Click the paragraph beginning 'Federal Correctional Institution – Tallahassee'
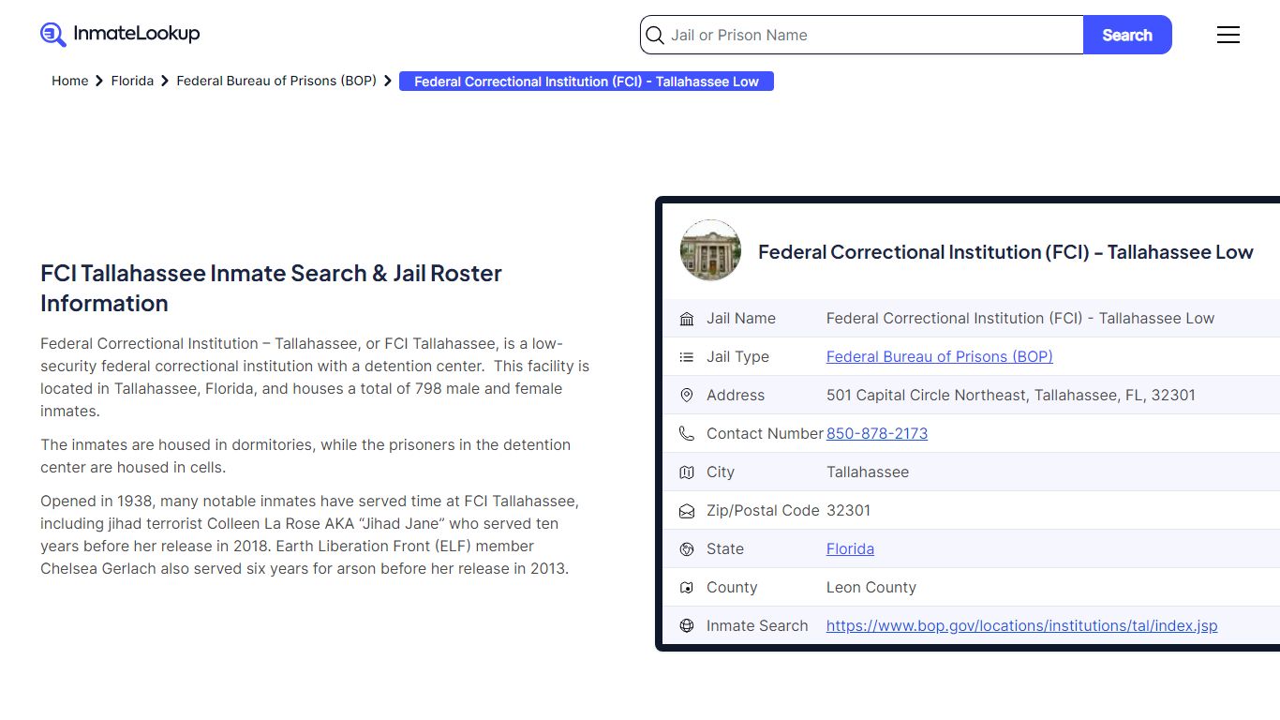Screen dimensions: 1280x720 (315, 377)
